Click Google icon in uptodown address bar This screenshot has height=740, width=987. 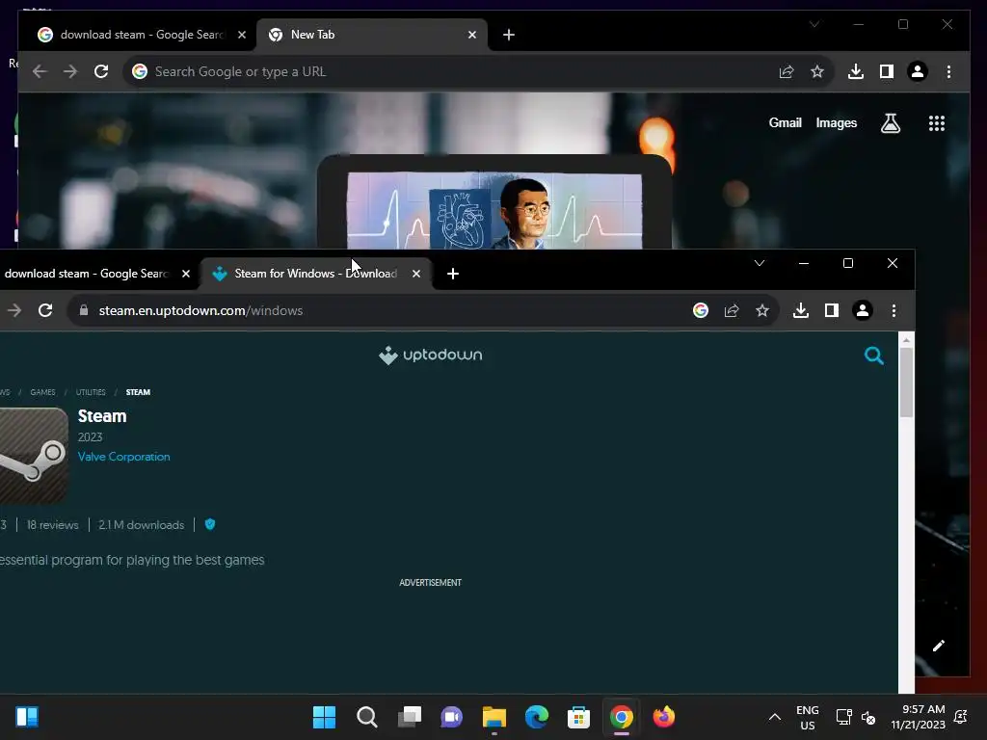tap(701, 310)
